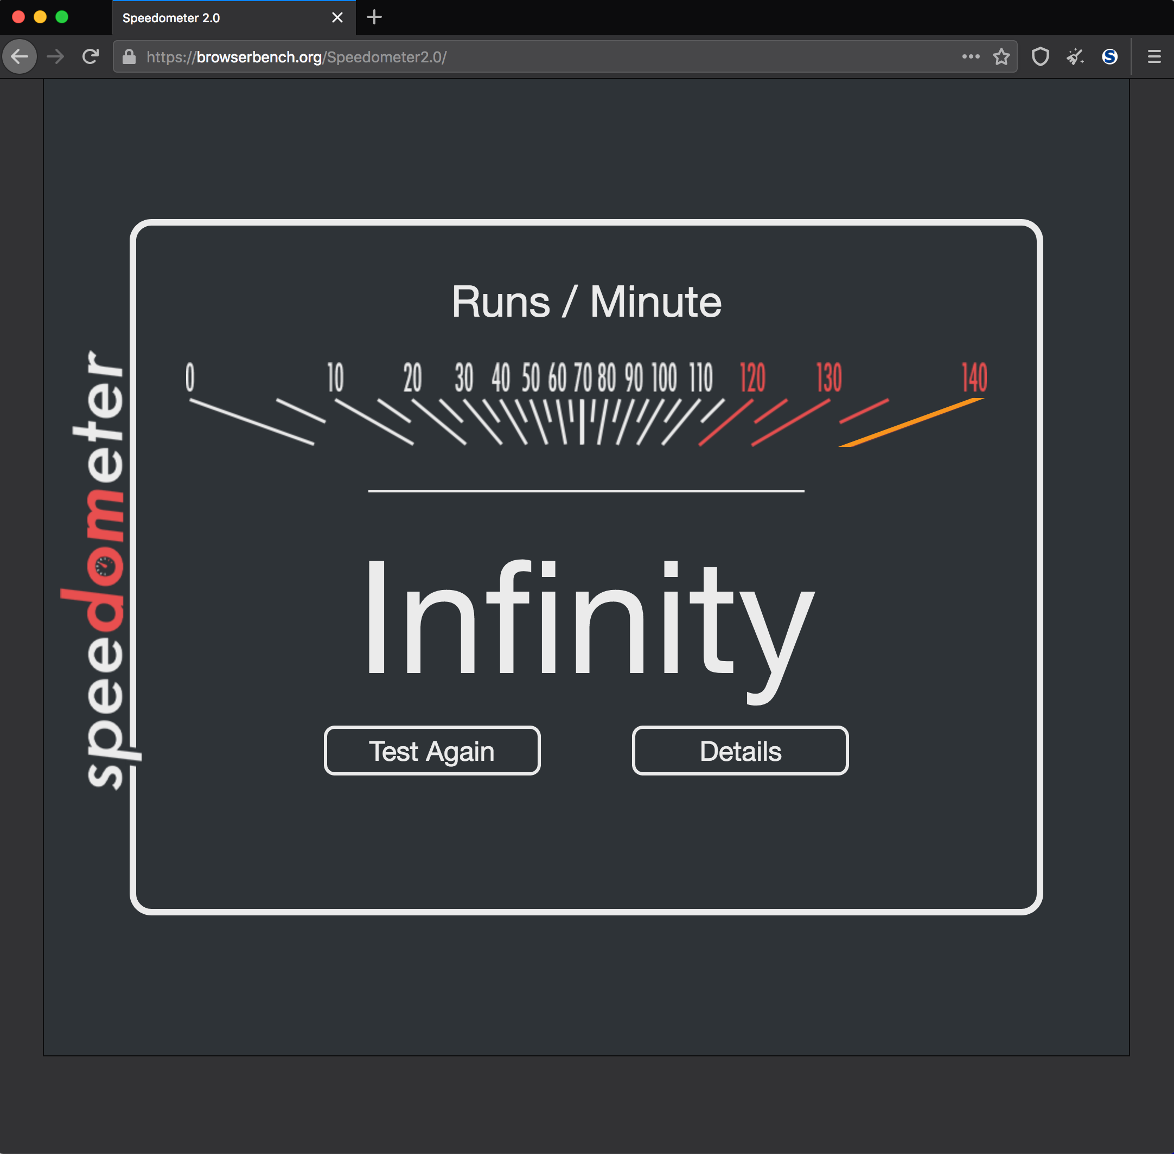Open the blue S extension icon
Image resolution: width=1174 pixels, height=1154 pixels.
pyautogui.click(x=1109, y=57)
